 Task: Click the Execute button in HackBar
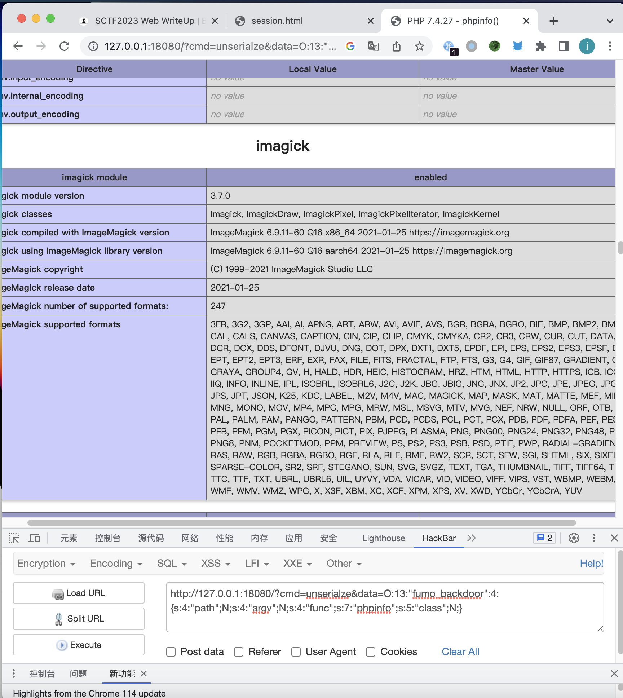tap(79, 645)
